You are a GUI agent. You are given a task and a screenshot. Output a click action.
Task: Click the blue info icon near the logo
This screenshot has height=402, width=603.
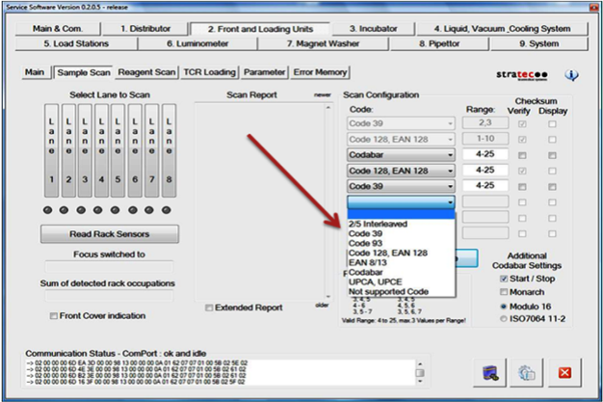[571, 75]
